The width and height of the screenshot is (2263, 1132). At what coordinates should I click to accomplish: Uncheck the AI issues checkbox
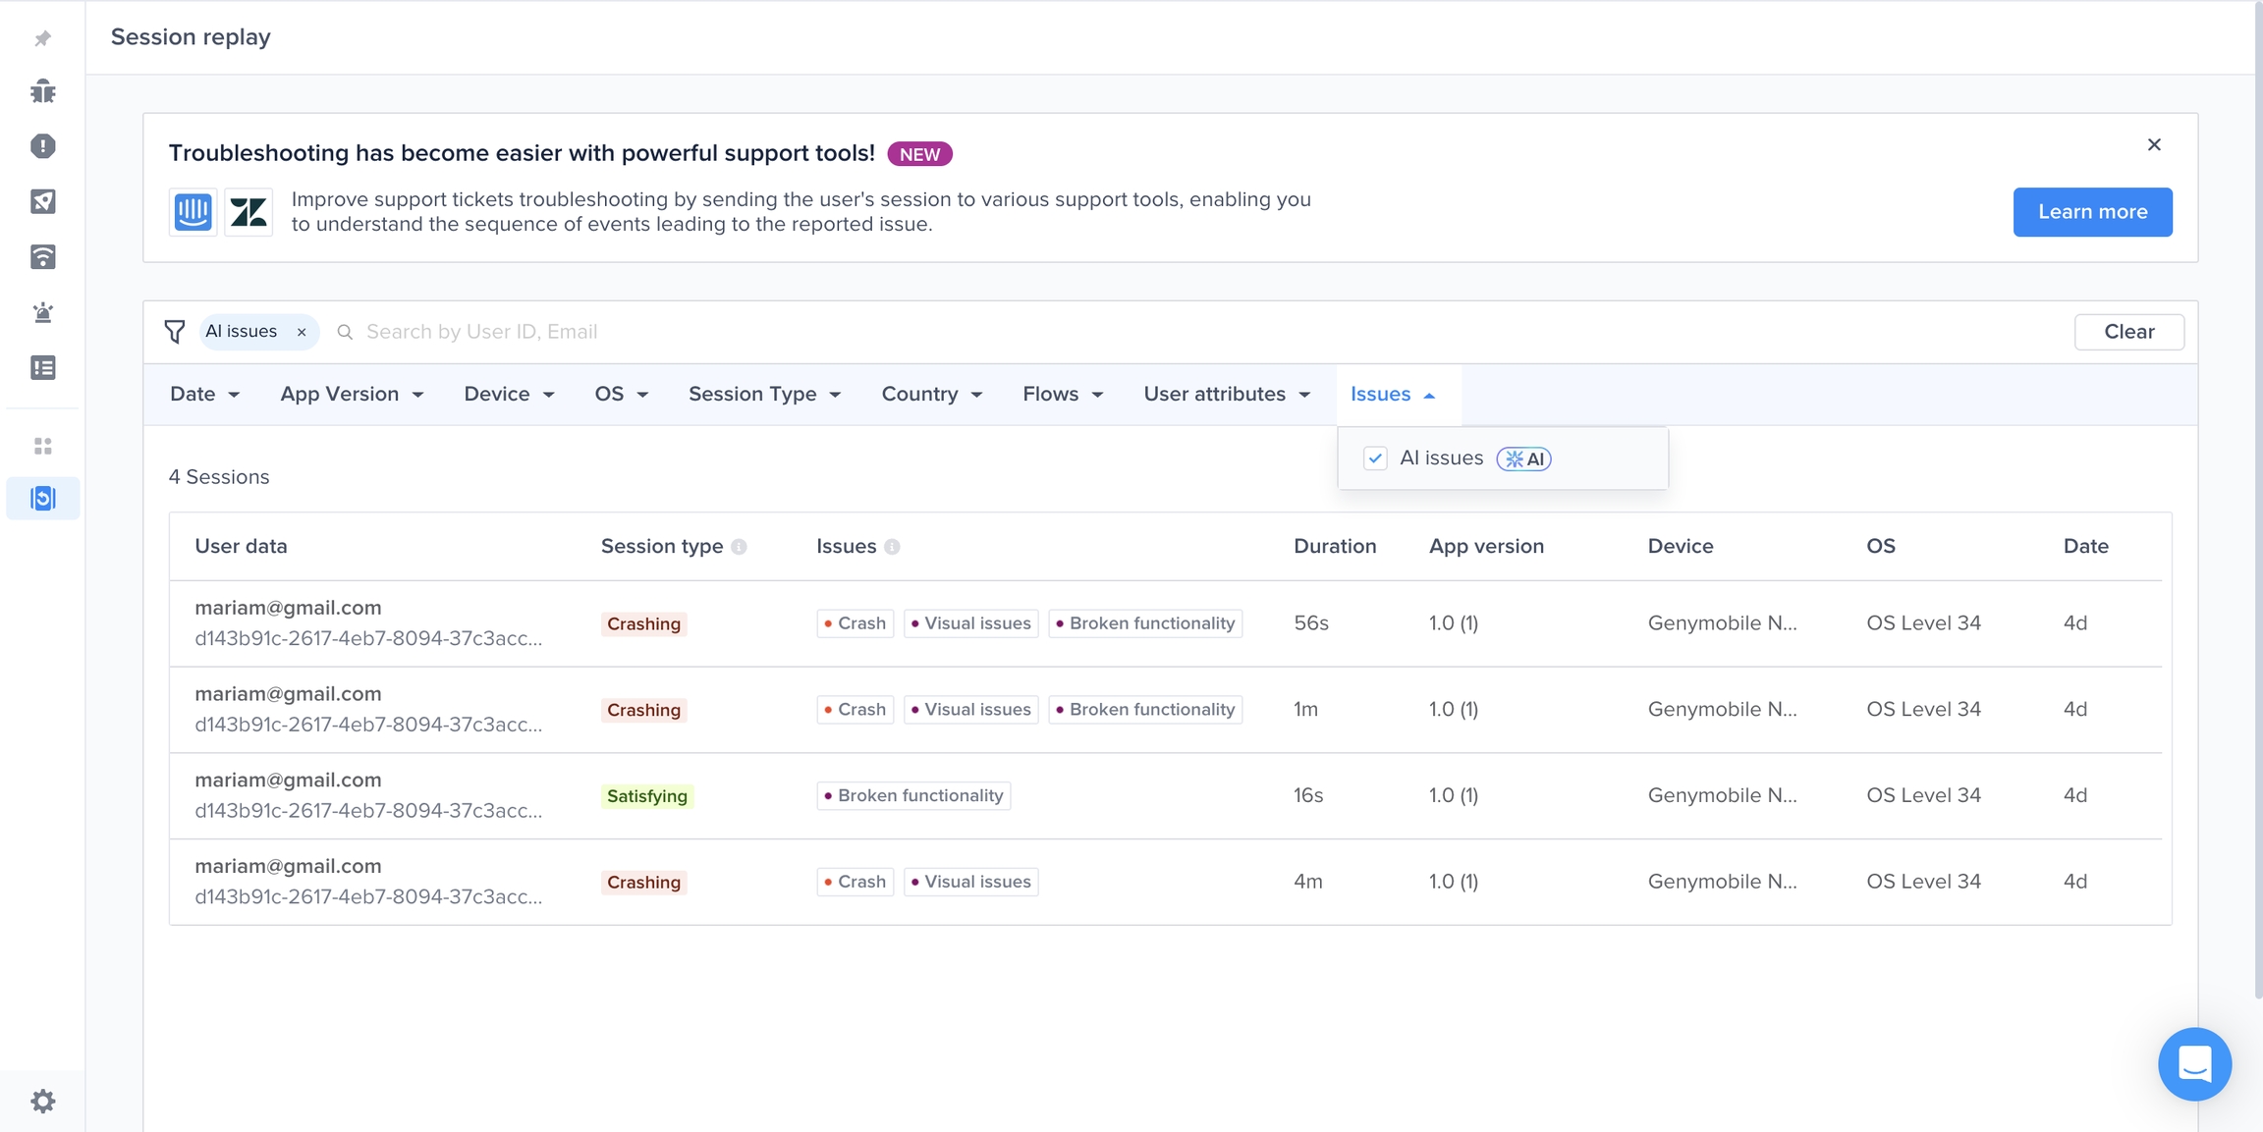pyautogui.click(x=1375, y=458)
